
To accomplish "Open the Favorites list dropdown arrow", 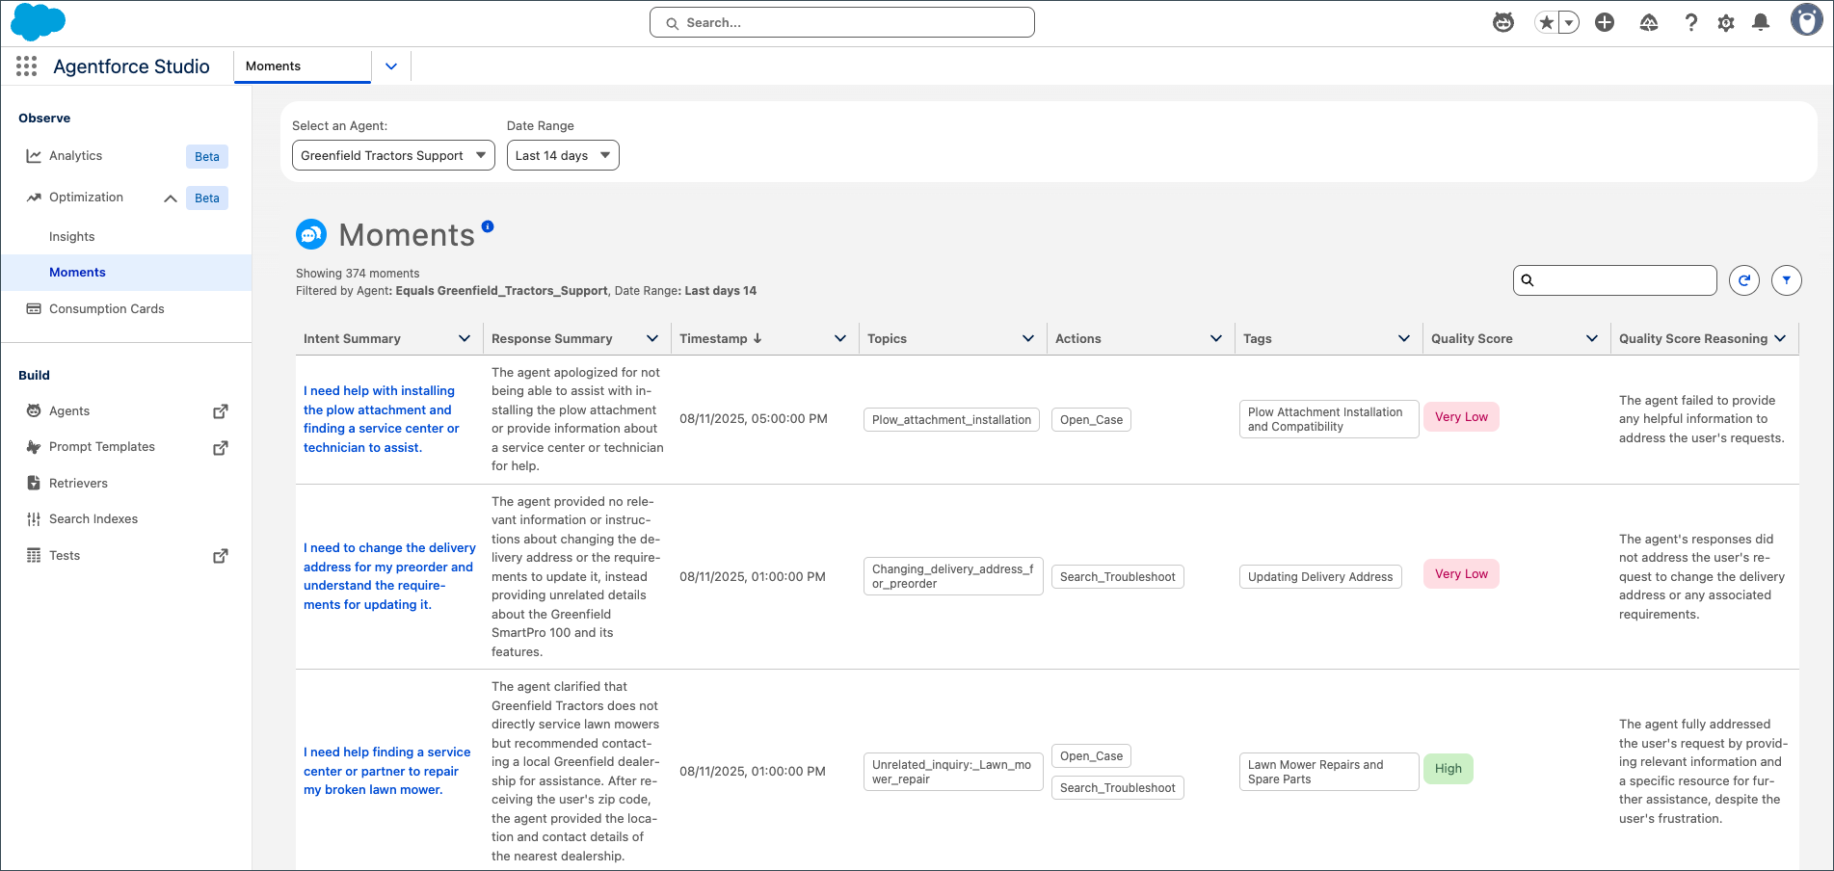I will (1570, 22).
